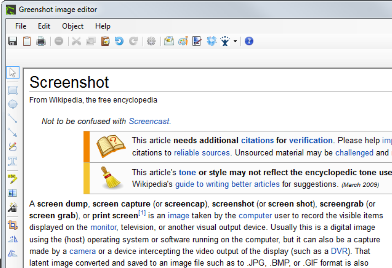This screenshot has width=392, height=268.
Task: Click the citations link
Action: tap(257, 140)
